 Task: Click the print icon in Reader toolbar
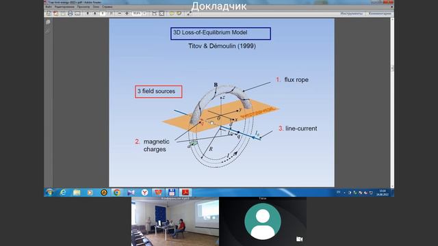(70, 14)
